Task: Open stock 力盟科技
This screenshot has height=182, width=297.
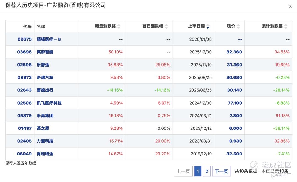Action: click(45, 141)
